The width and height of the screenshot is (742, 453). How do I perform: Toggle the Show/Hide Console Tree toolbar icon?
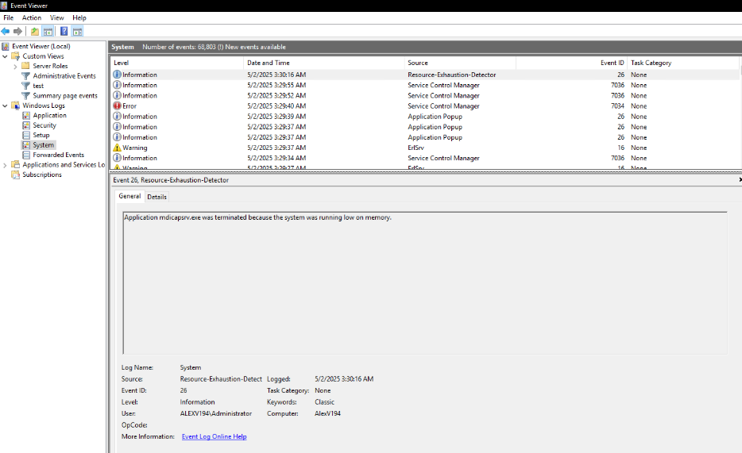(x=48, y=32)
